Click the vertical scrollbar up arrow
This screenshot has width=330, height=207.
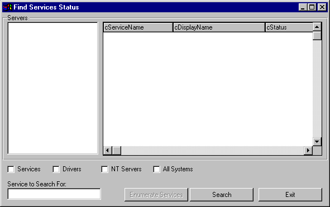317,27
